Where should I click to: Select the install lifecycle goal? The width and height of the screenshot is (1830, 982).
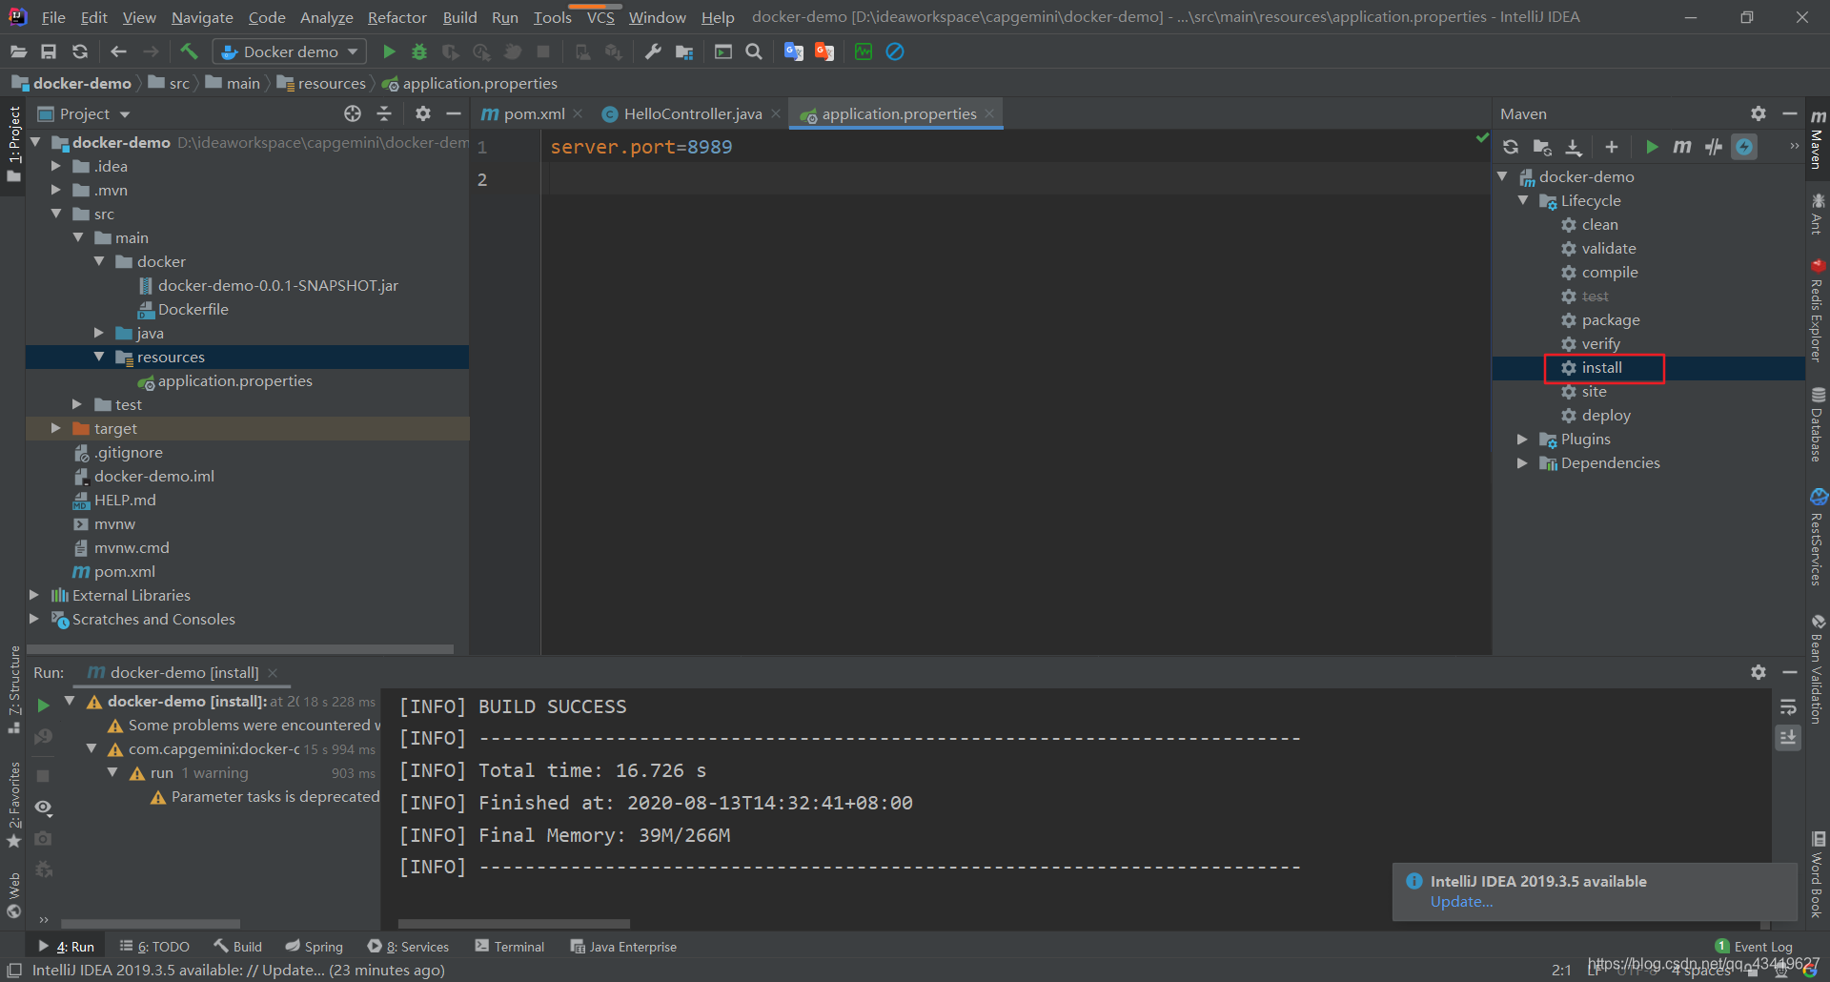[1601, 367]
